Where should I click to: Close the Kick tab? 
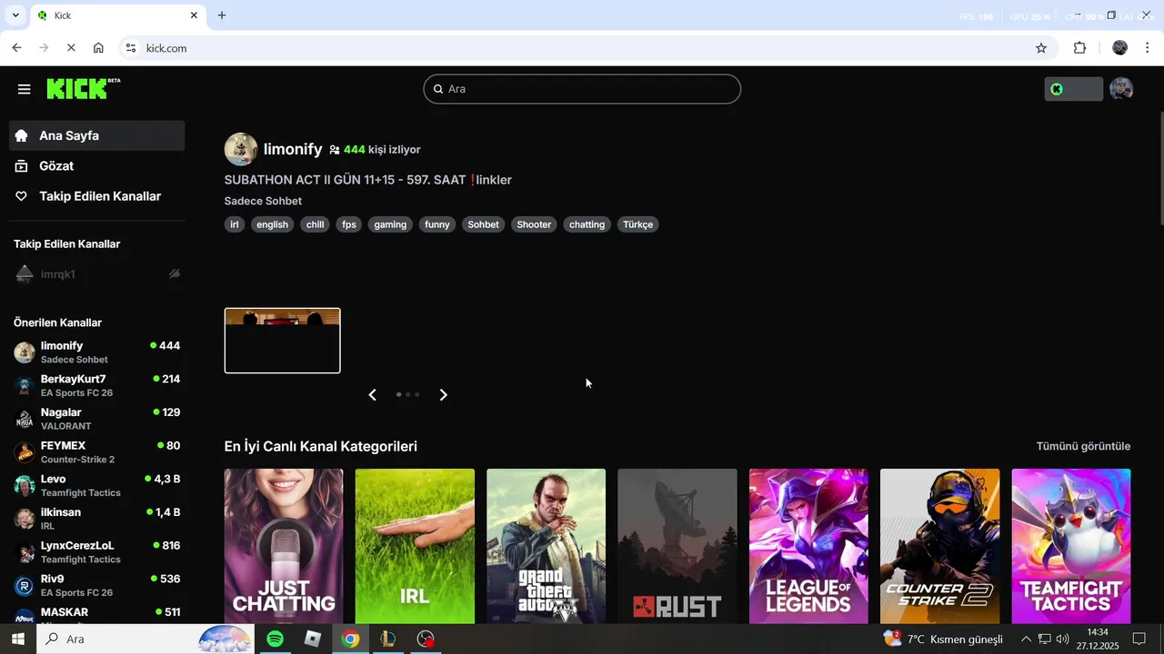coord(194,15)
